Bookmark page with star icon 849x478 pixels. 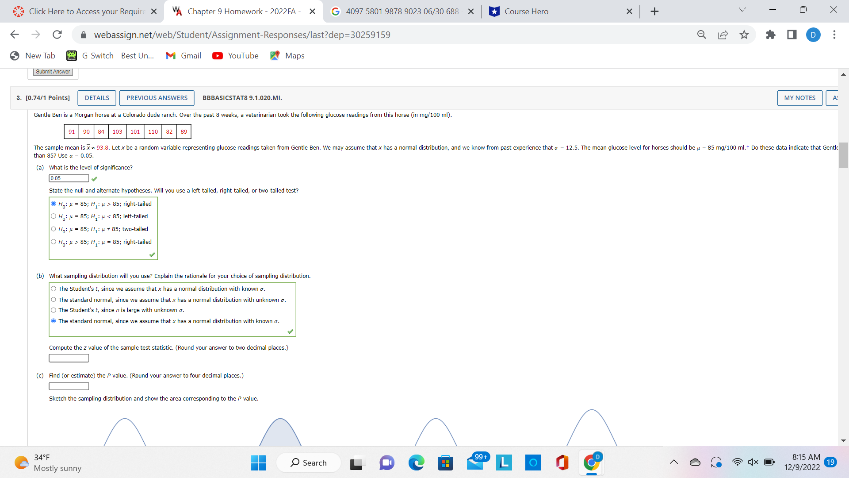744,35
